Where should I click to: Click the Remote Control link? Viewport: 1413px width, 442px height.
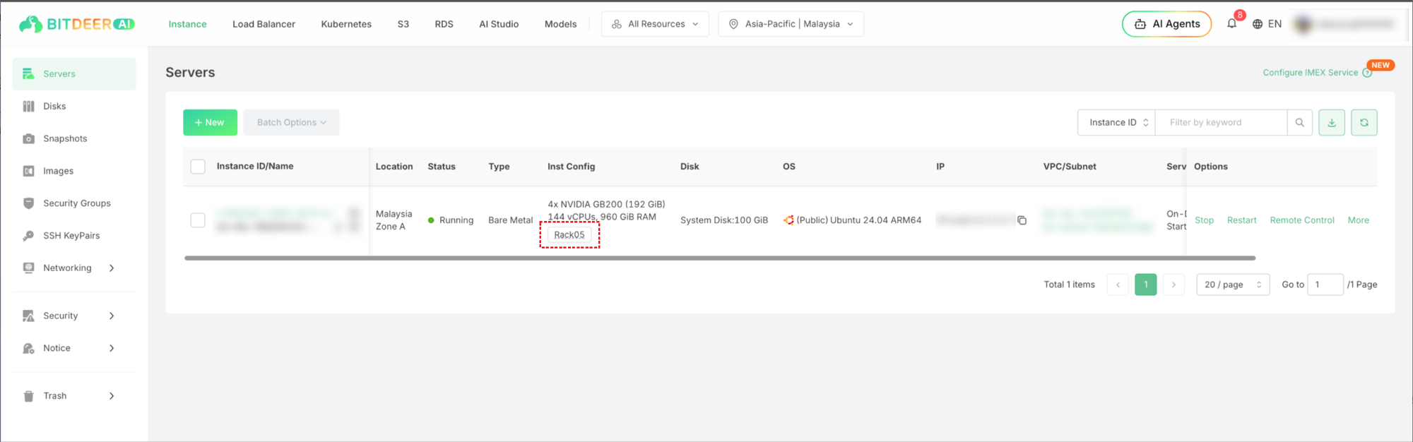click(1301, 220)
